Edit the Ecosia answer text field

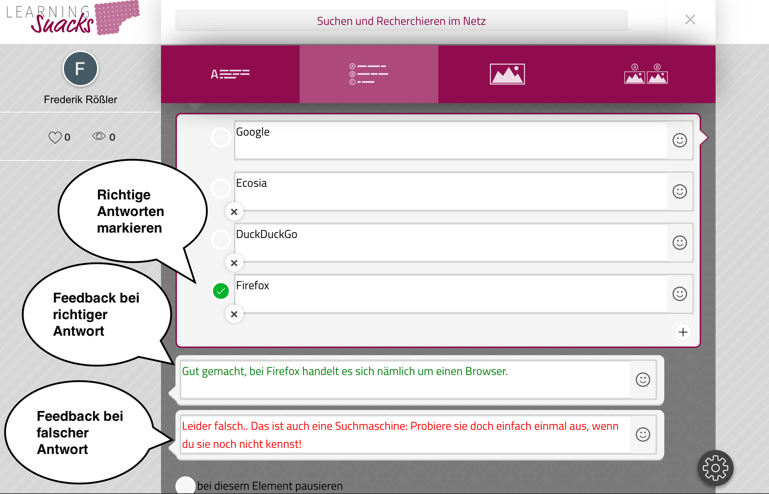coord(451,191)
